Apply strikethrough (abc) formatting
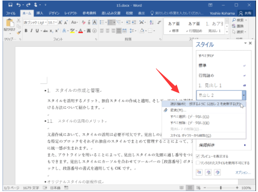This screenshot has height=192, width=258. 46,31
